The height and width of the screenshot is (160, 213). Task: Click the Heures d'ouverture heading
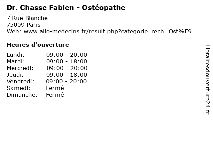pyautogui.click(x=38, y=45)
